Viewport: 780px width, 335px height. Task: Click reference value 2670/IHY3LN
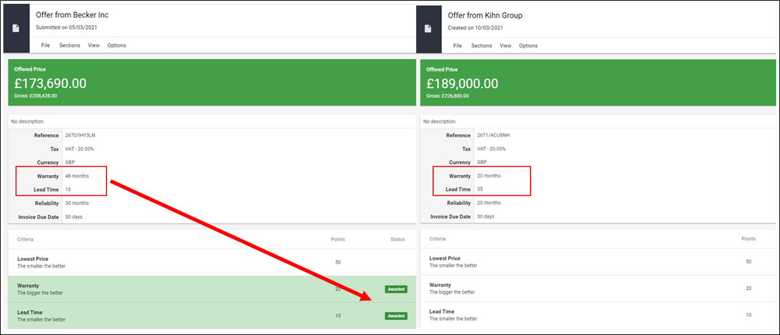(79, 136)
